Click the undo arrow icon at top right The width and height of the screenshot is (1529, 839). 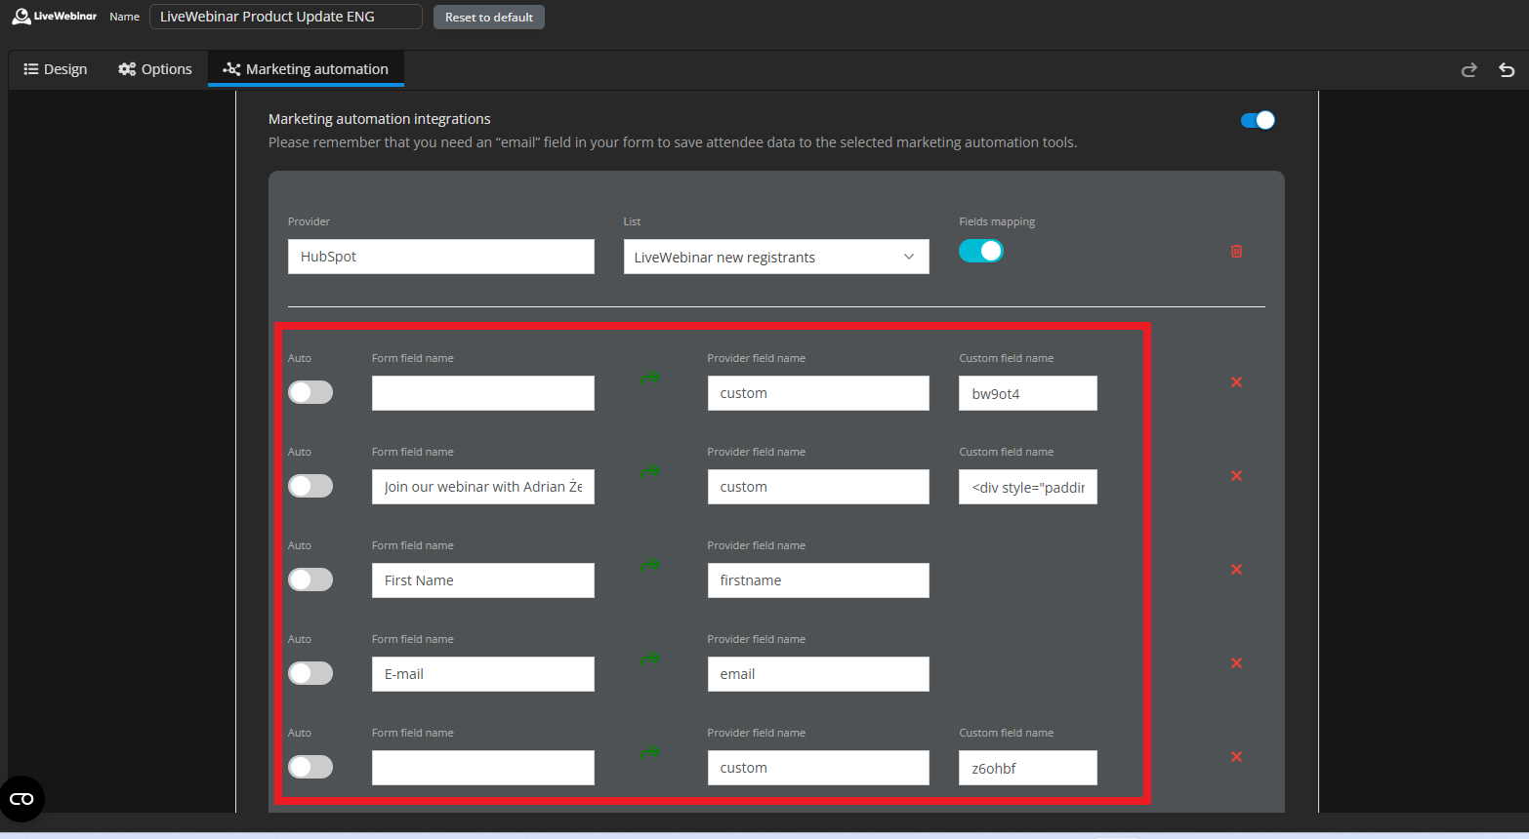[x=1507, y=70]
